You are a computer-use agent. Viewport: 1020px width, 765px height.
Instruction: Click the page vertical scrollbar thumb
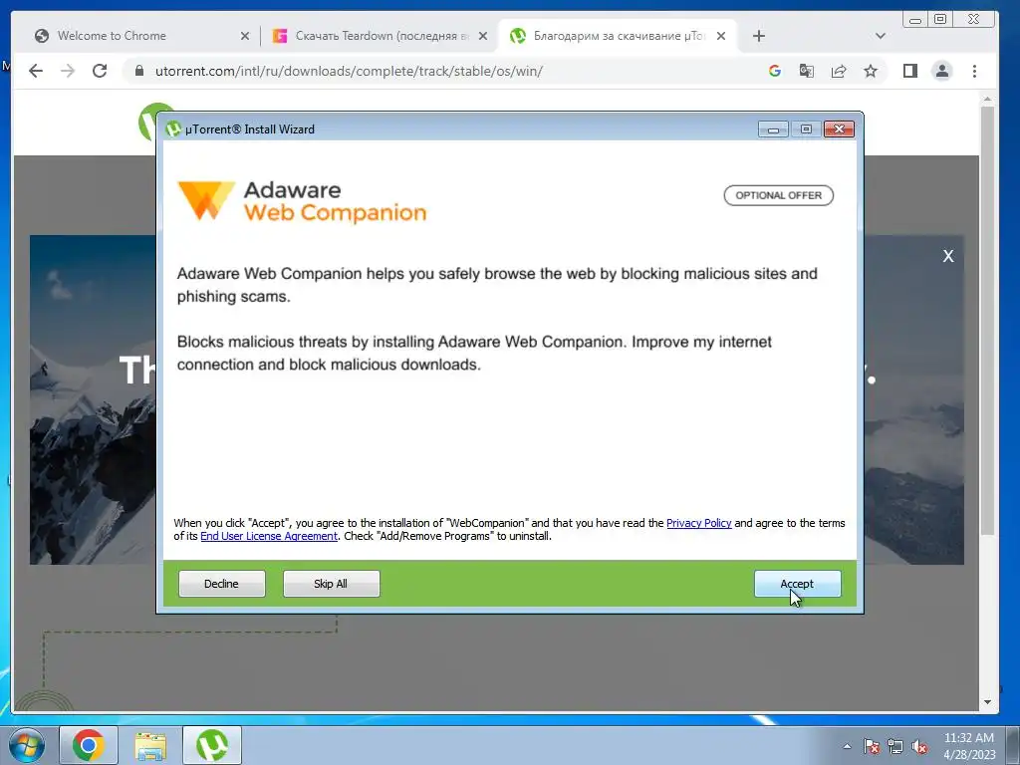tap(987, 320)
